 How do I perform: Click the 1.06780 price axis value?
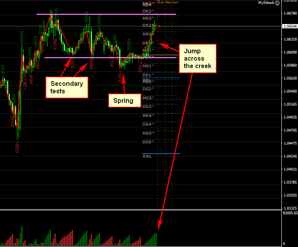click(x=290, y=13)
